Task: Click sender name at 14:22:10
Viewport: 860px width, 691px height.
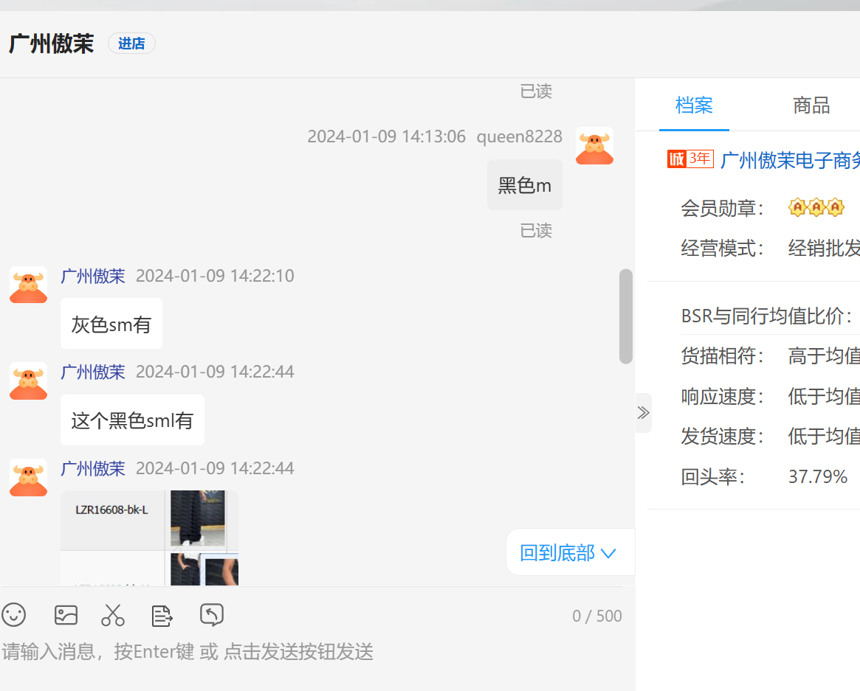Action: coord(93,276)
